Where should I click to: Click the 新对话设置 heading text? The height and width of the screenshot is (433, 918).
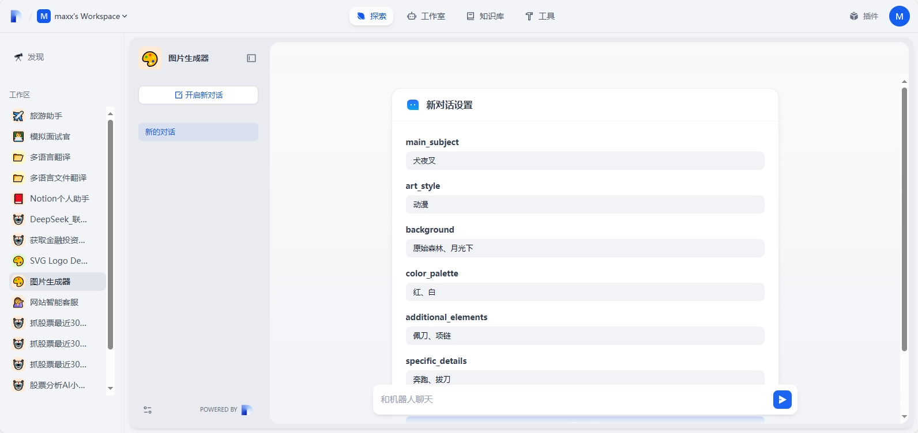click(x=449, y=105)
